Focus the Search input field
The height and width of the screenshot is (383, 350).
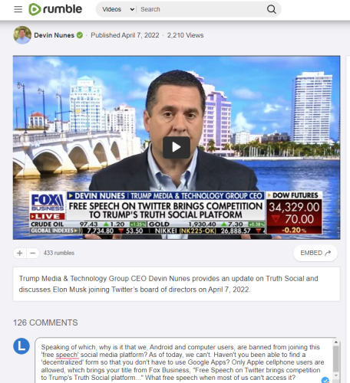coord(202,9)
